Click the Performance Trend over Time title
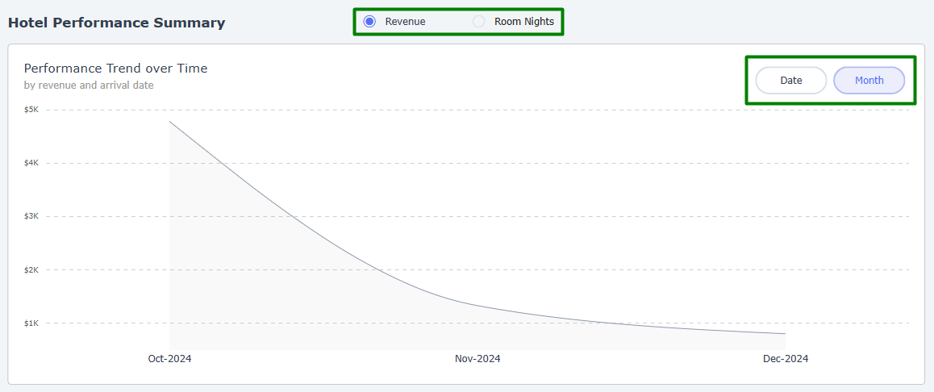The image size is (934, 392). coord(115,69)
